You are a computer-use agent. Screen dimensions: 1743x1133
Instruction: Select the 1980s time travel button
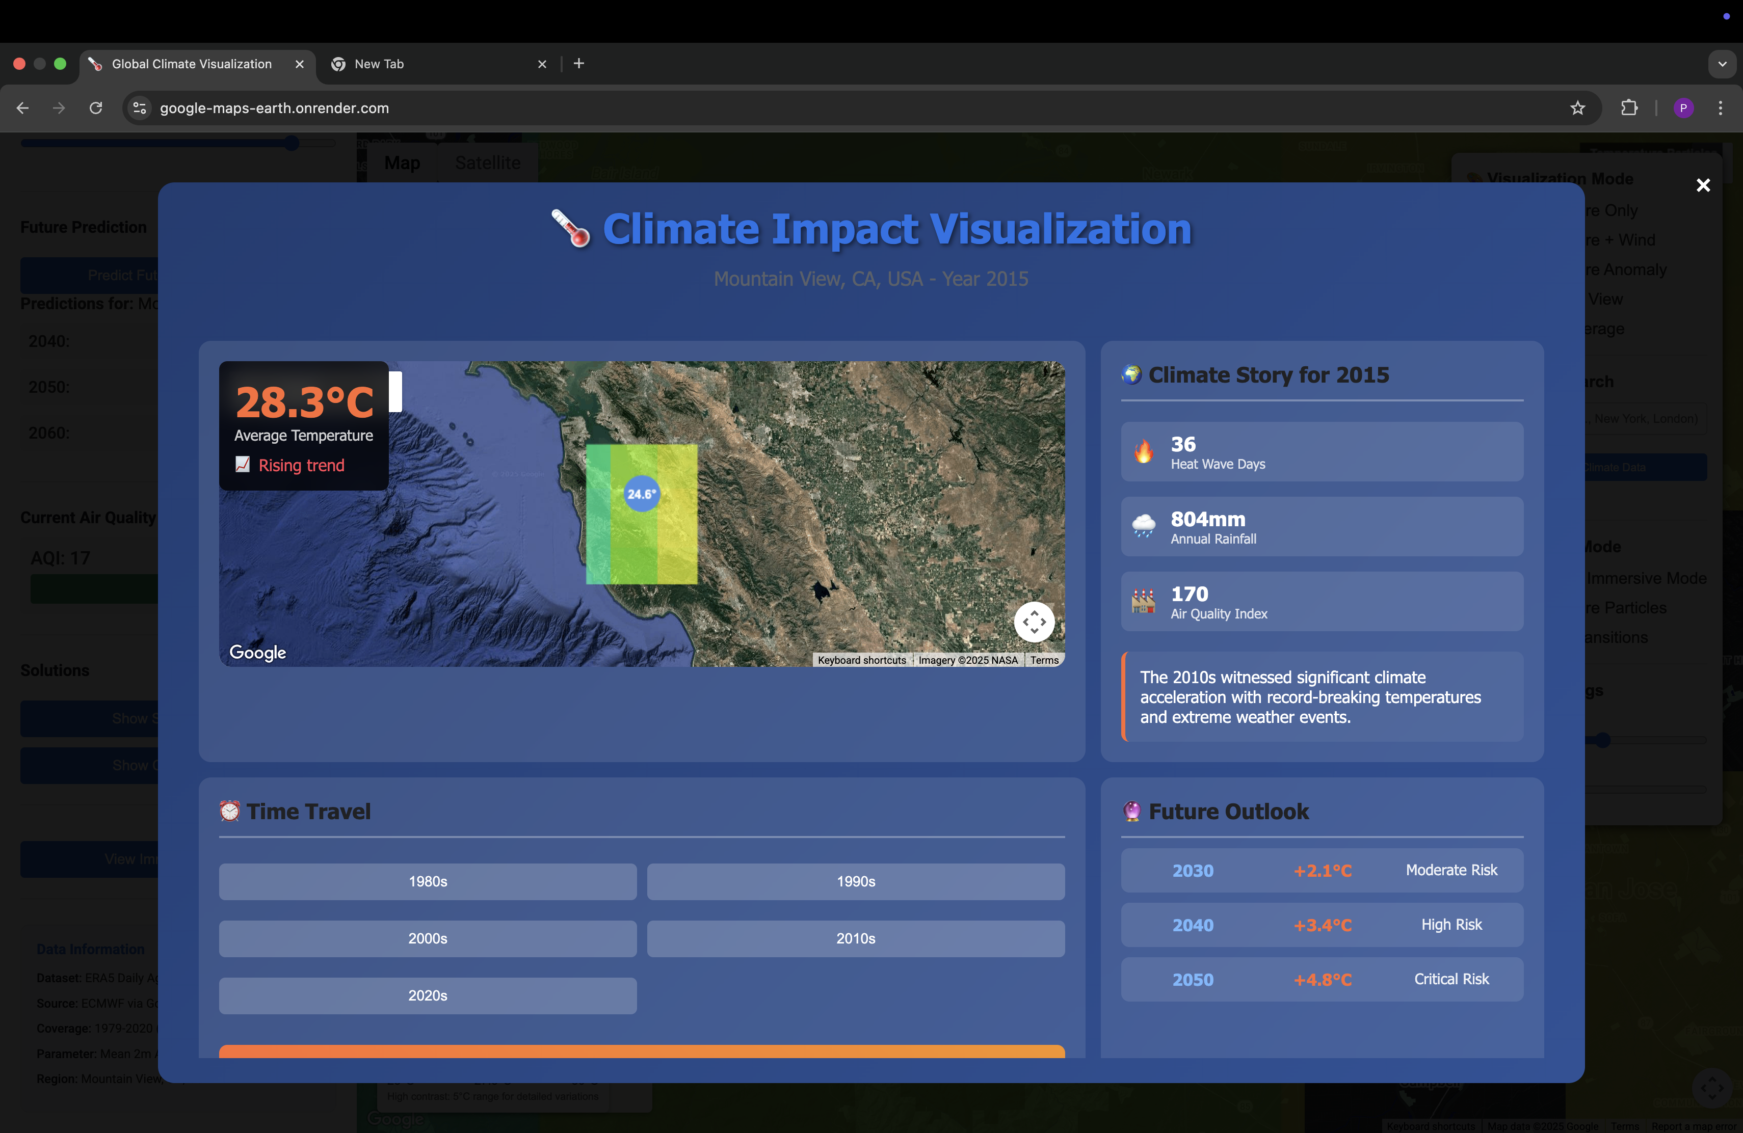coord(428,881)
